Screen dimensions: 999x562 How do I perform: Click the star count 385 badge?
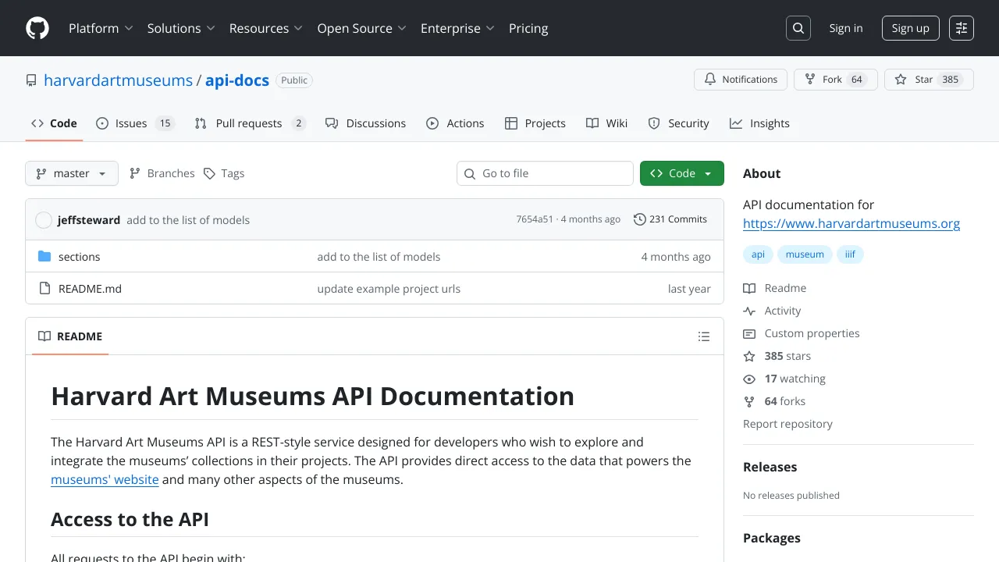pos(950,80)
